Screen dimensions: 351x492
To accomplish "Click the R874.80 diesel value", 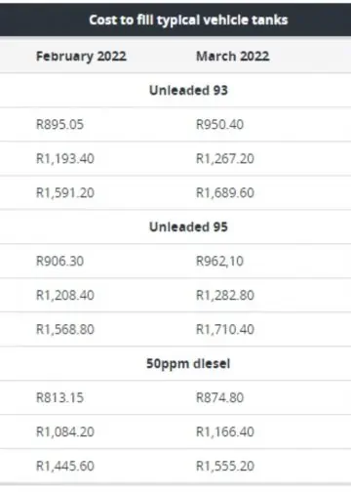I will point(219,397).
